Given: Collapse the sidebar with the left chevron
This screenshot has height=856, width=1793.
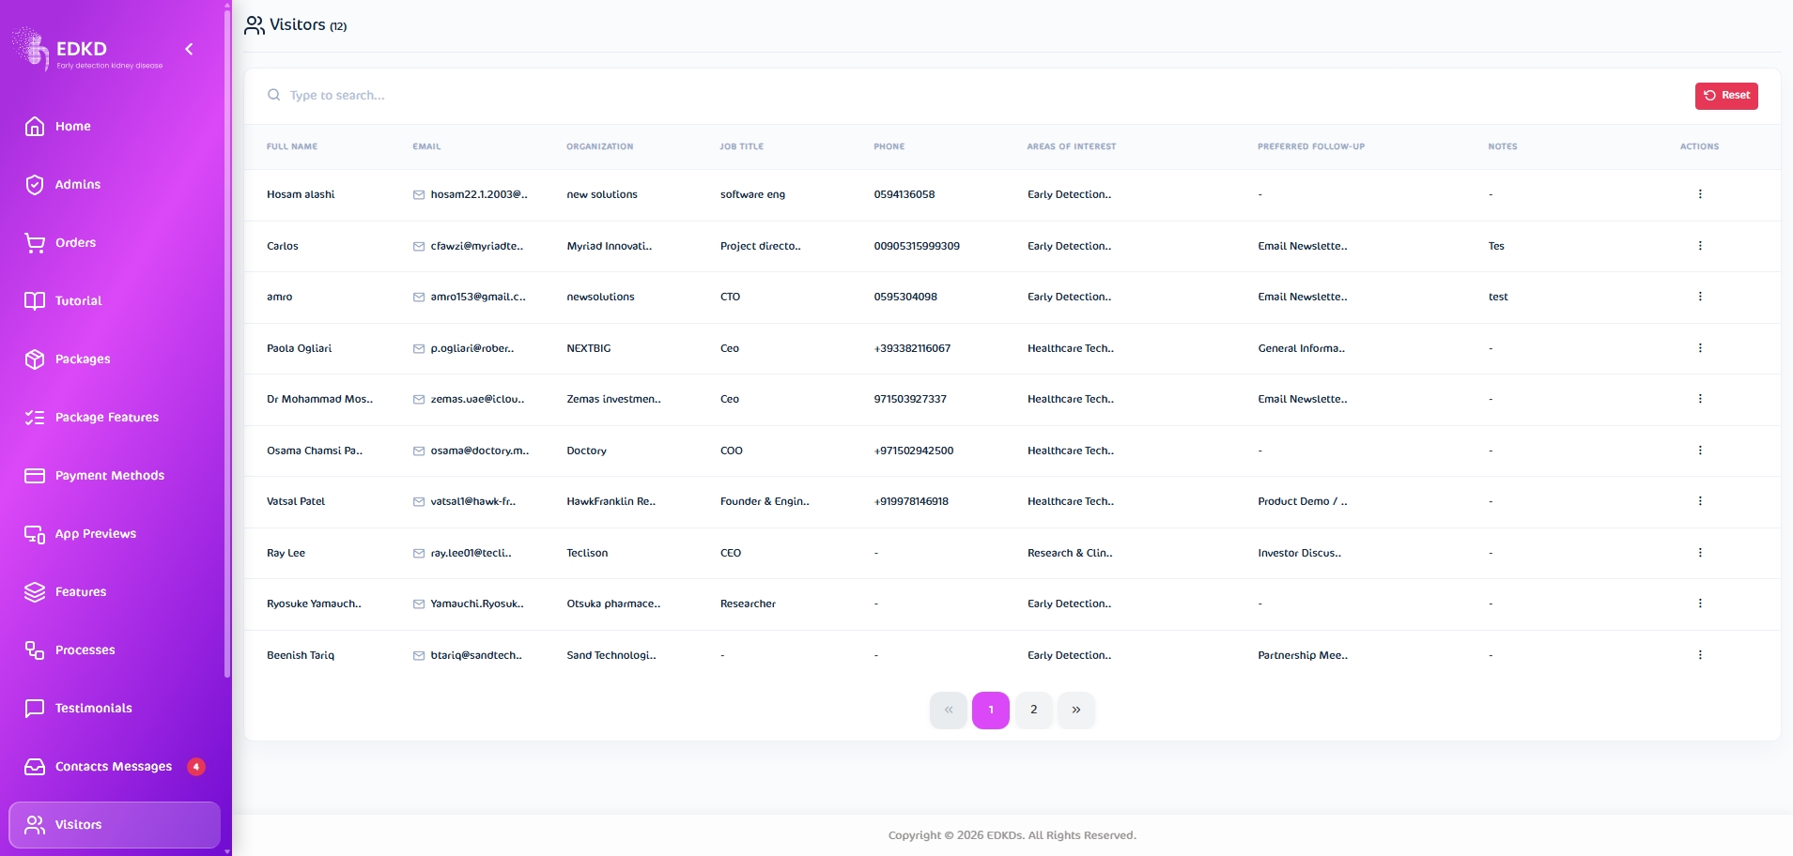Looking at the screenshot, I should (189, 49).
